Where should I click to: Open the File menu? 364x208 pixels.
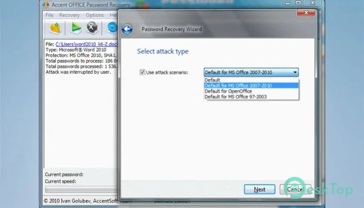tap(49, 15)
